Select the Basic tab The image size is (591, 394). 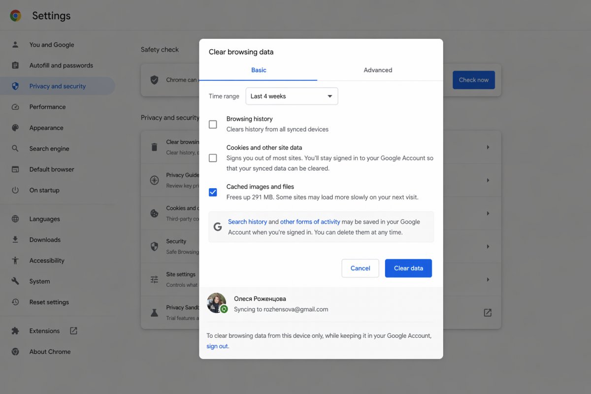[x=259, y=70]
